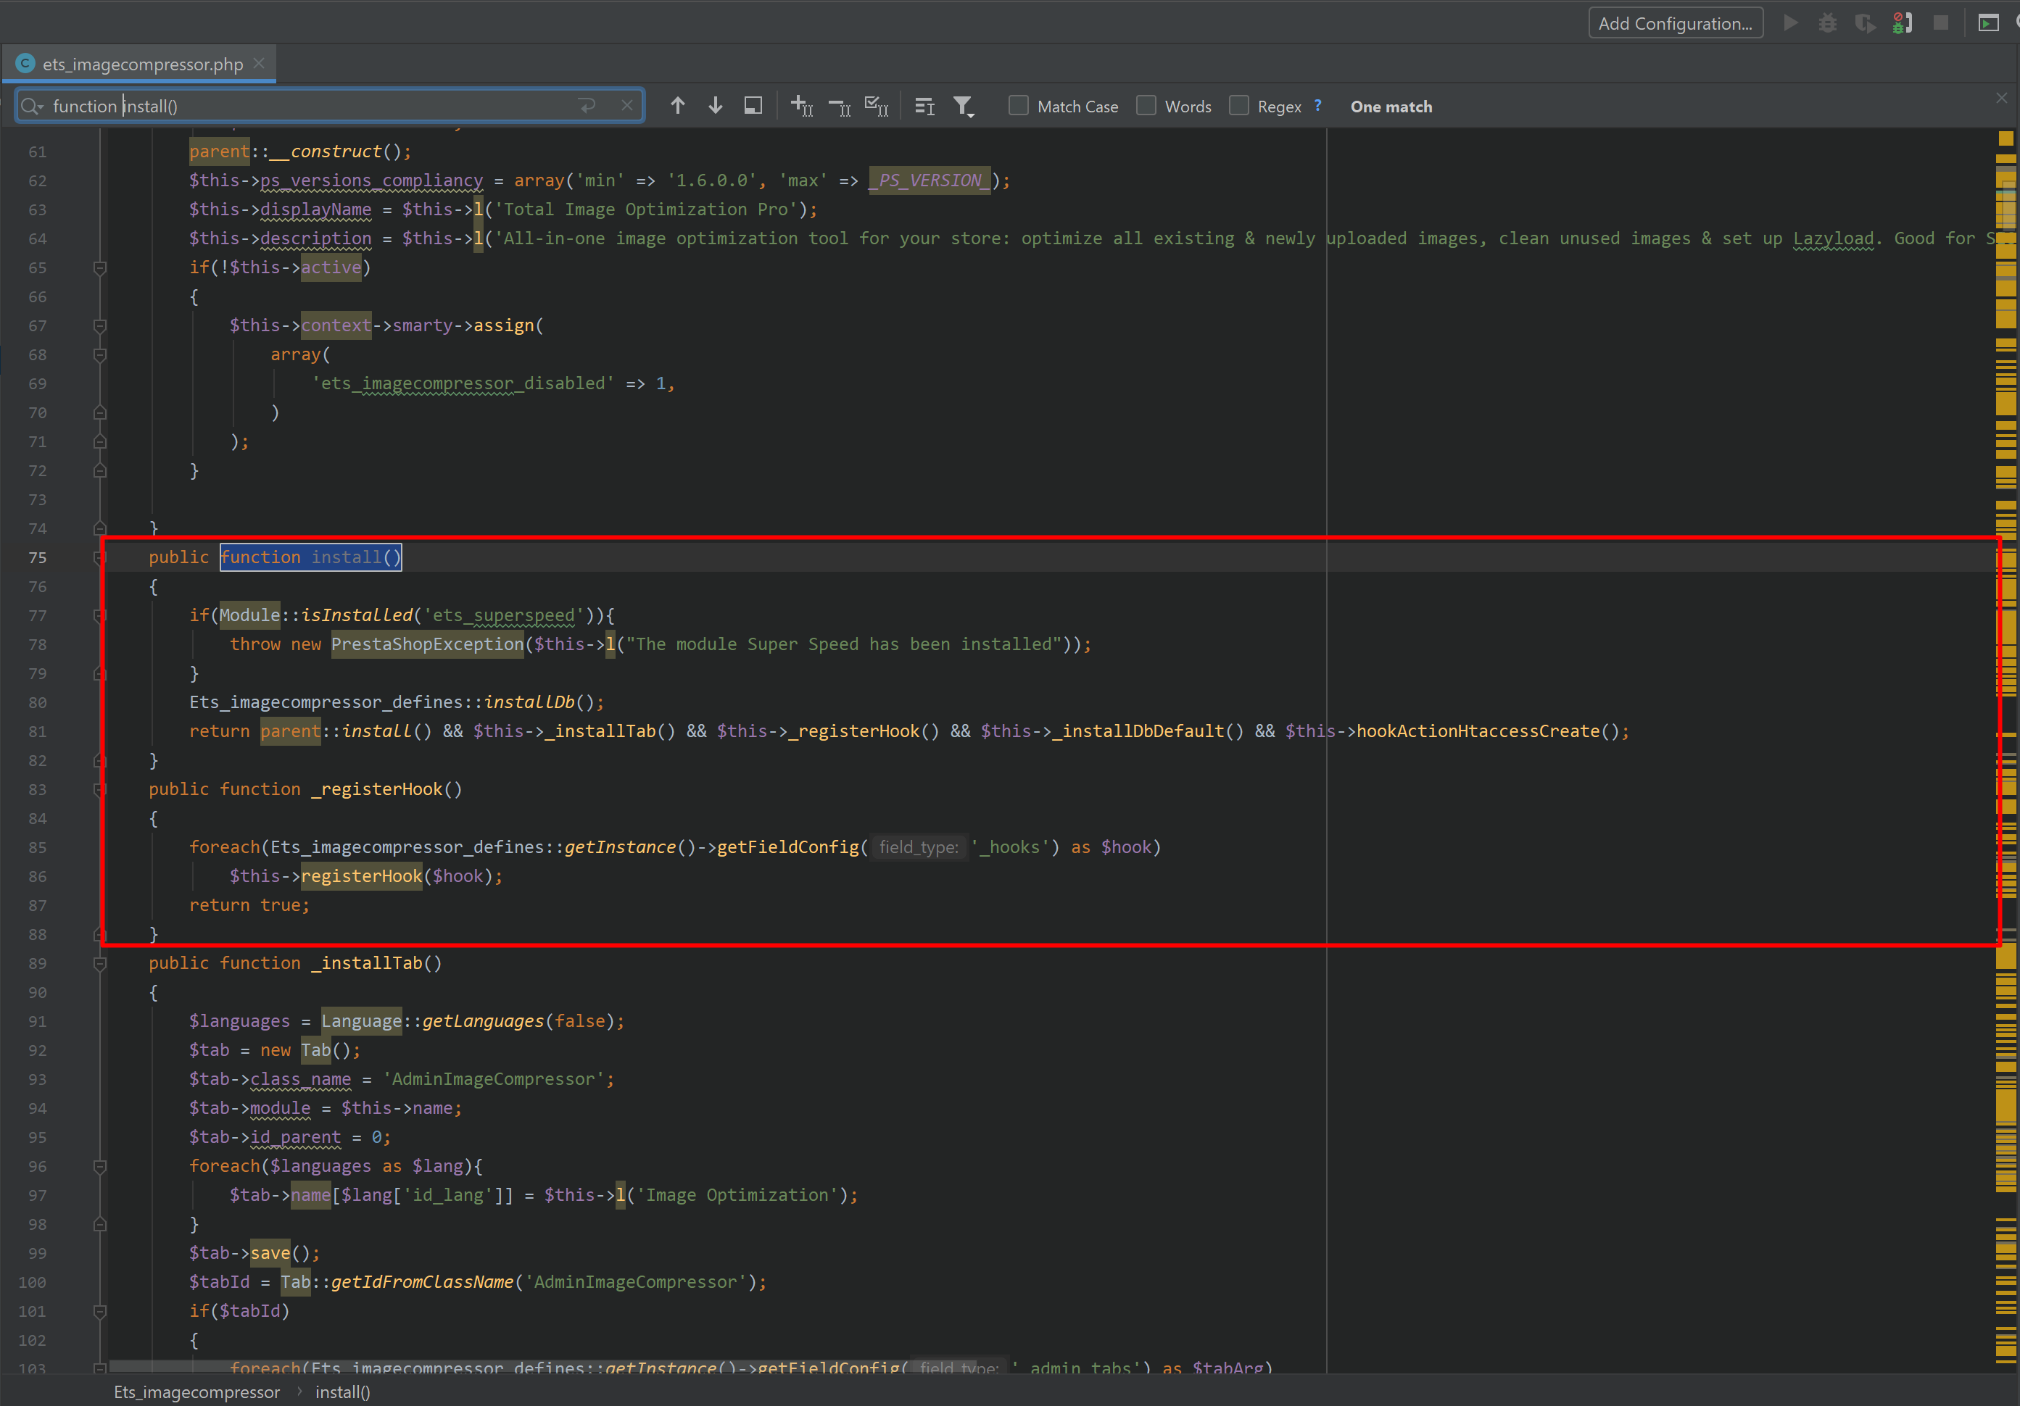Jump to next search occurrence arrow
The height and width of the screenshot is (1406, 2020).
click(x=716, y=106)
